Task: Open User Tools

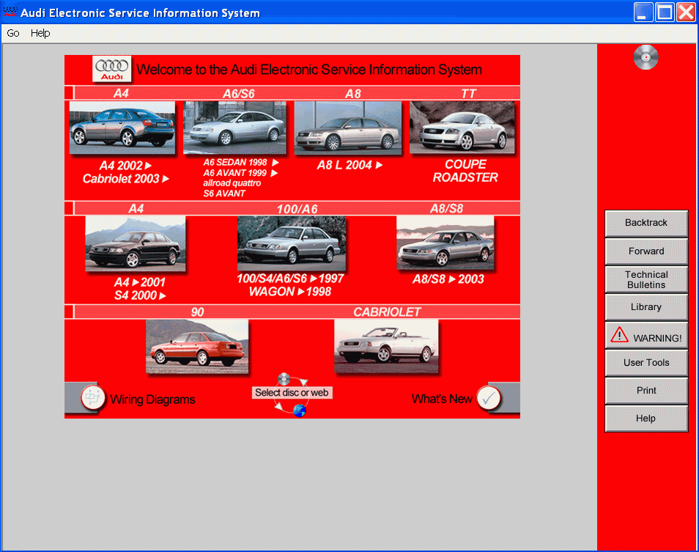Action: (x=646, y=362)
